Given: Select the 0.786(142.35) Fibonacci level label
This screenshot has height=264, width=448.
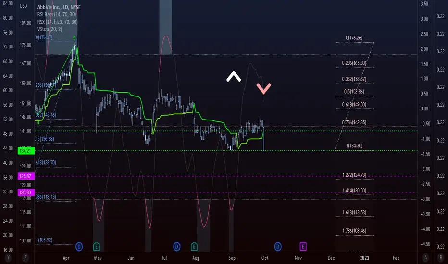Looking at the screenshot, I should click(x=354, y=122).
